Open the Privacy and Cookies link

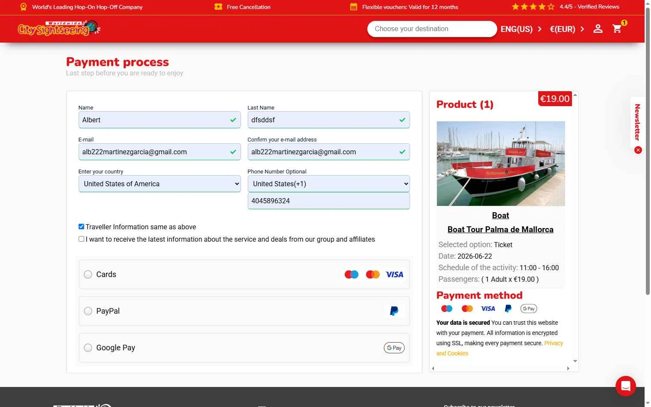pos(500,348)
